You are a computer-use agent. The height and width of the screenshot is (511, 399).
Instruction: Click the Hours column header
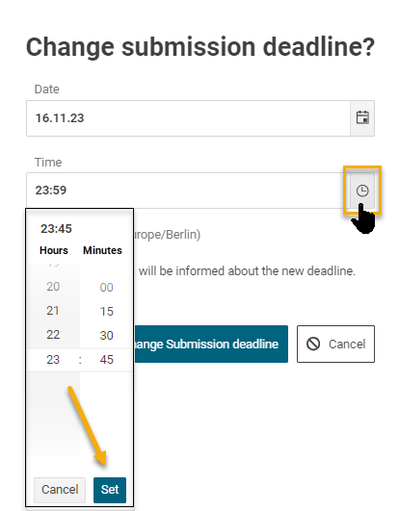point(54,250)
